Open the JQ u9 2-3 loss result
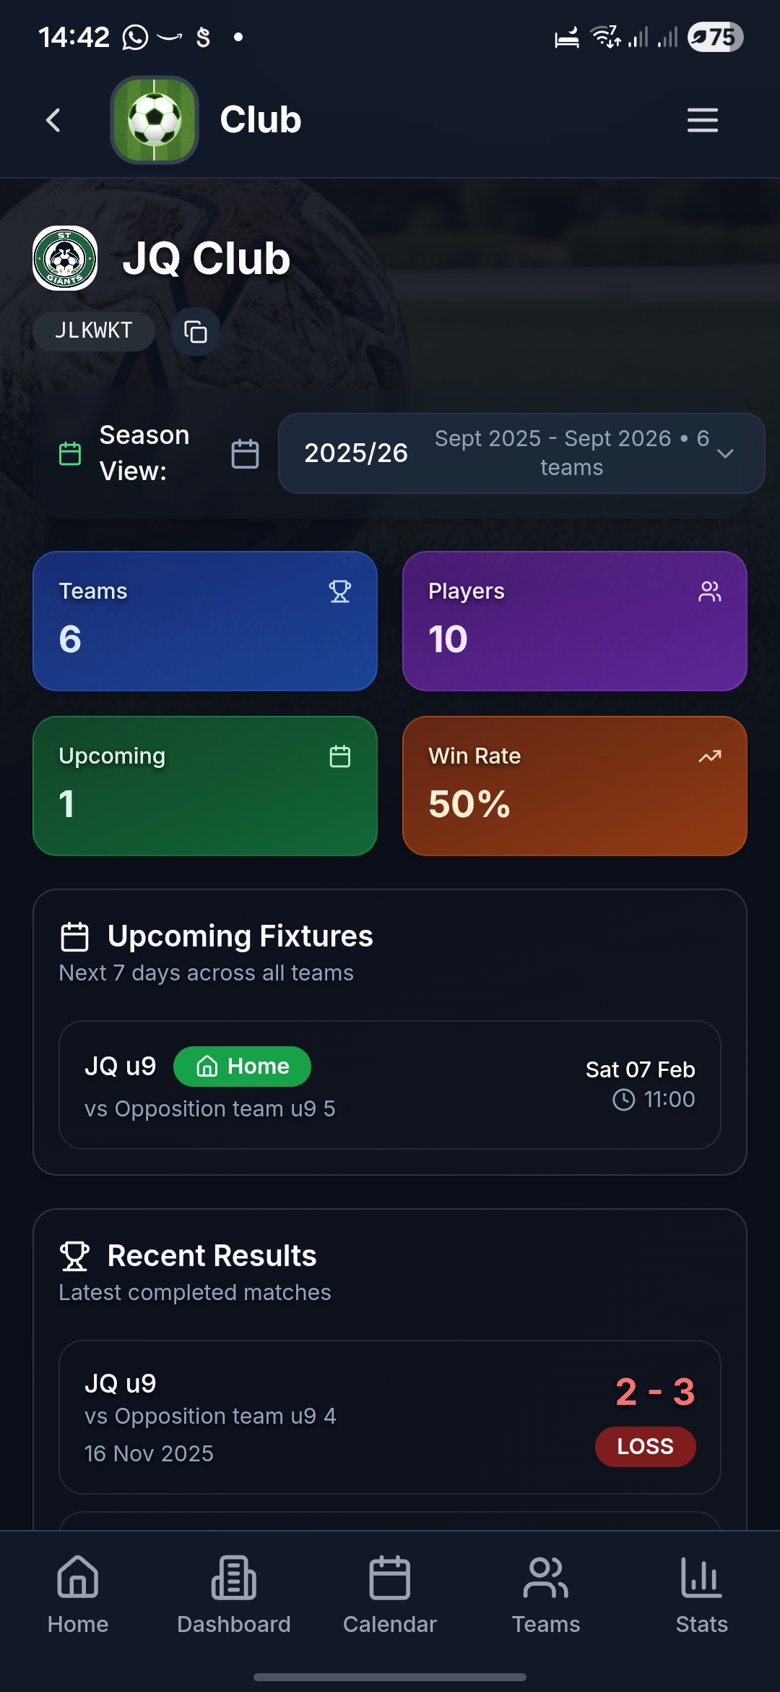 pos(390,1417)
